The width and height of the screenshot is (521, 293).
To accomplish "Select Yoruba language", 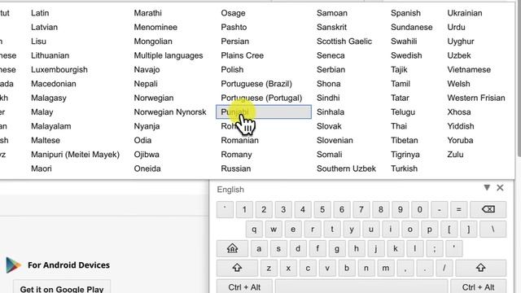I will coord(460,140).
